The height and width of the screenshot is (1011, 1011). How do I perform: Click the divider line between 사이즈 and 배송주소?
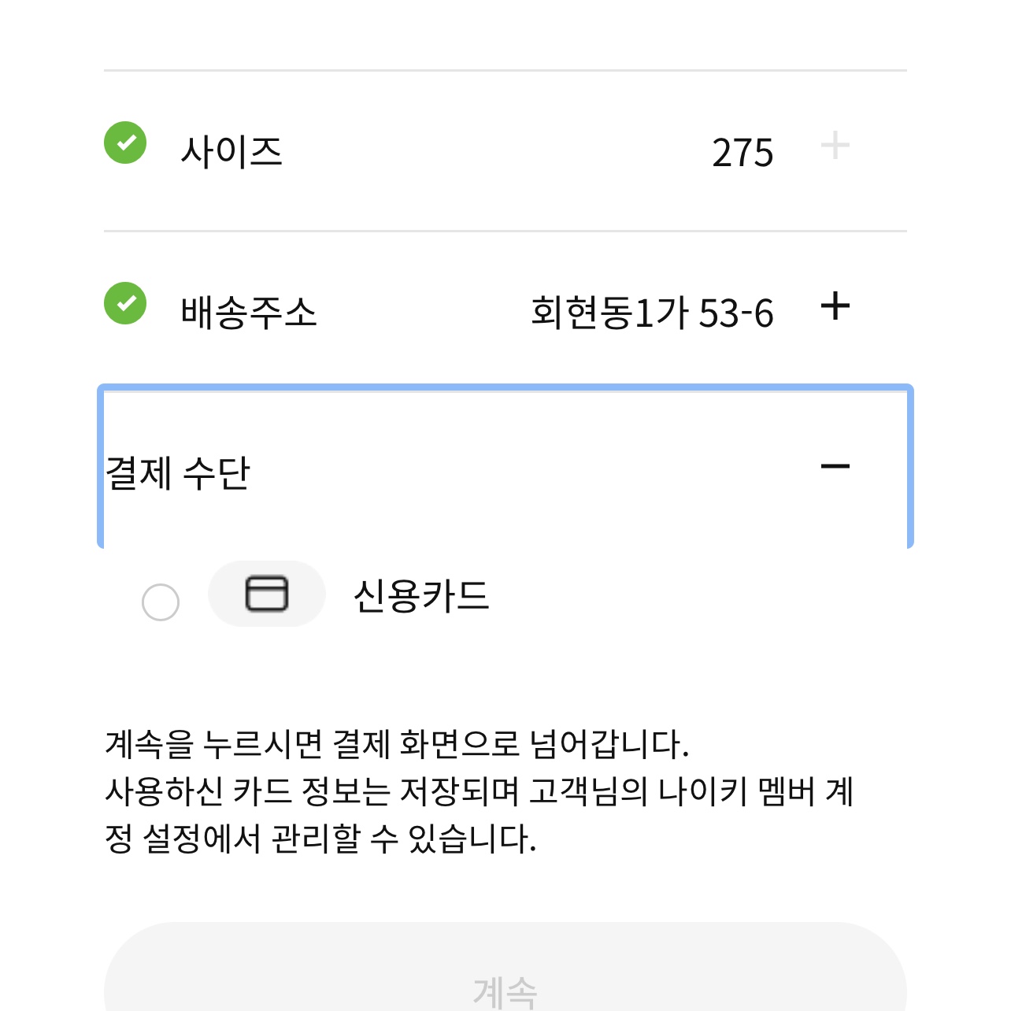505,231
